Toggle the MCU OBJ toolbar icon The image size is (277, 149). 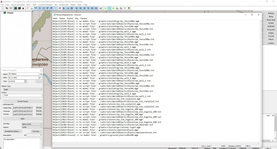coord(76,8)
